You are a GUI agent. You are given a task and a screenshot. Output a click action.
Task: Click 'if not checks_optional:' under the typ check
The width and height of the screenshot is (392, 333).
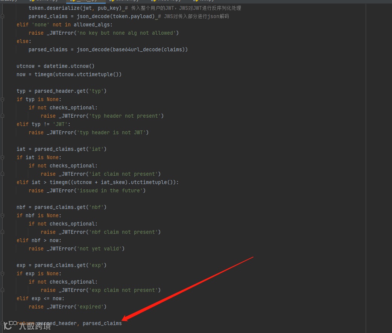pos(63,107)
